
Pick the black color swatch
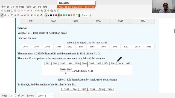[x=51, y=15]
